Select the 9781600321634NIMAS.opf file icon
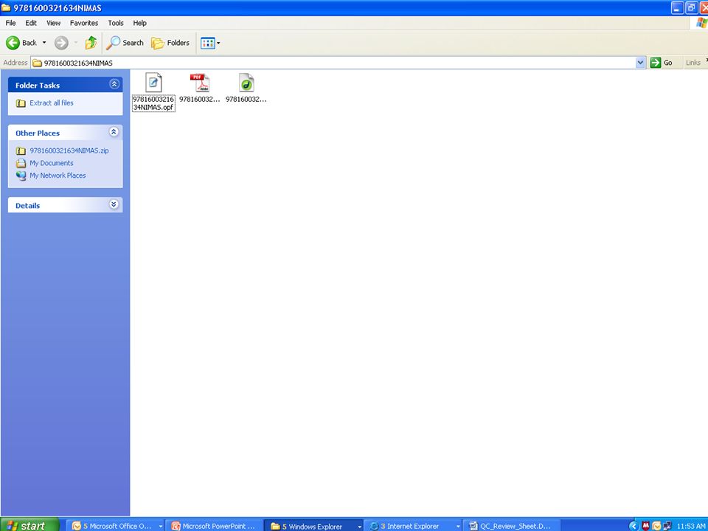 point(153,83)
